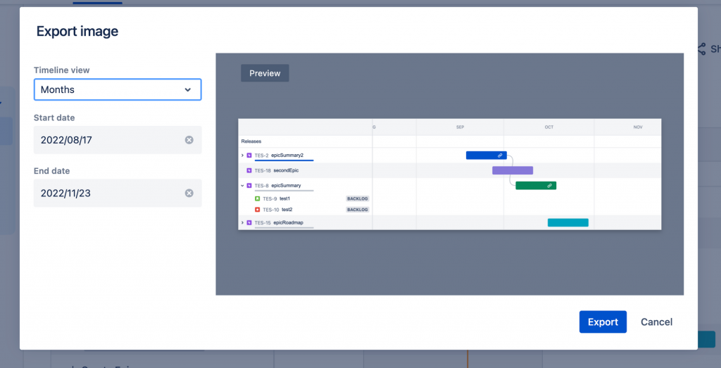Click into the Start date field

coord(118,140)
